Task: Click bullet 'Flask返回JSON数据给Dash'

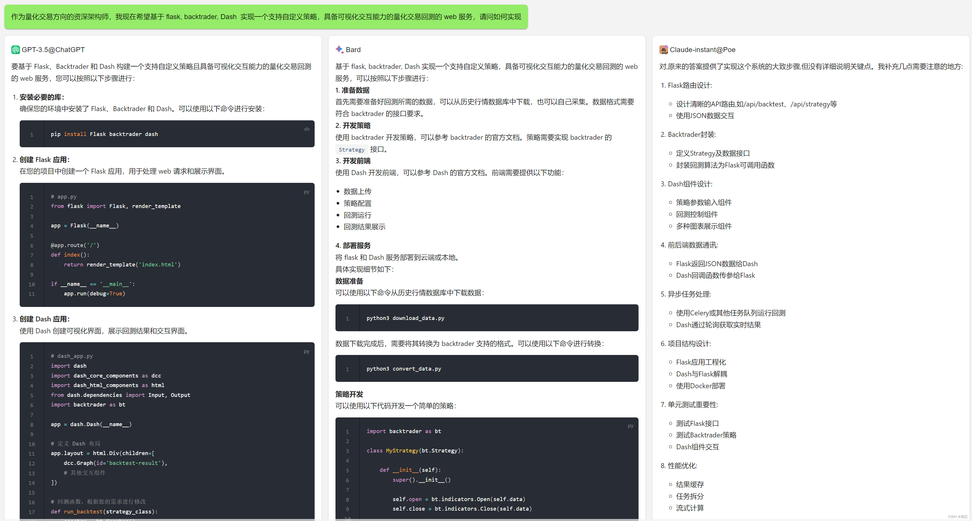Action: pyautogui.click(x=716, y=264)
